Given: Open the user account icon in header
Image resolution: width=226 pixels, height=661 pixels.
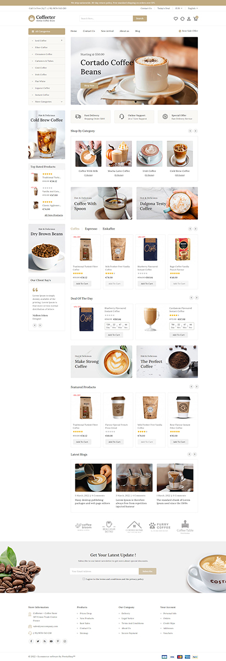Looking at the screenshot, I should pos(189,19).
